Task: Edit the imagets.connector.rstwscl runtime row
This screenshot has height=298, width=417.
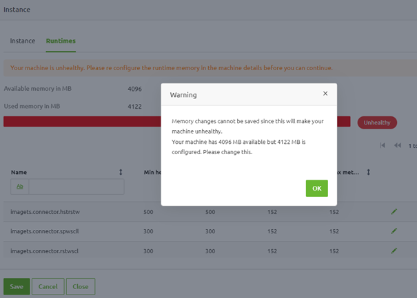Action: pos(394,251)
